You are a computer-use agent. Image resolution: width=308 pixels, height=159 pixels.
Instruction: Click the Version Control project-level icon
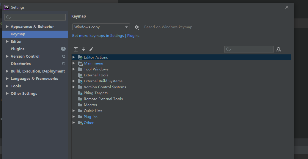click(x=64, y=56)
